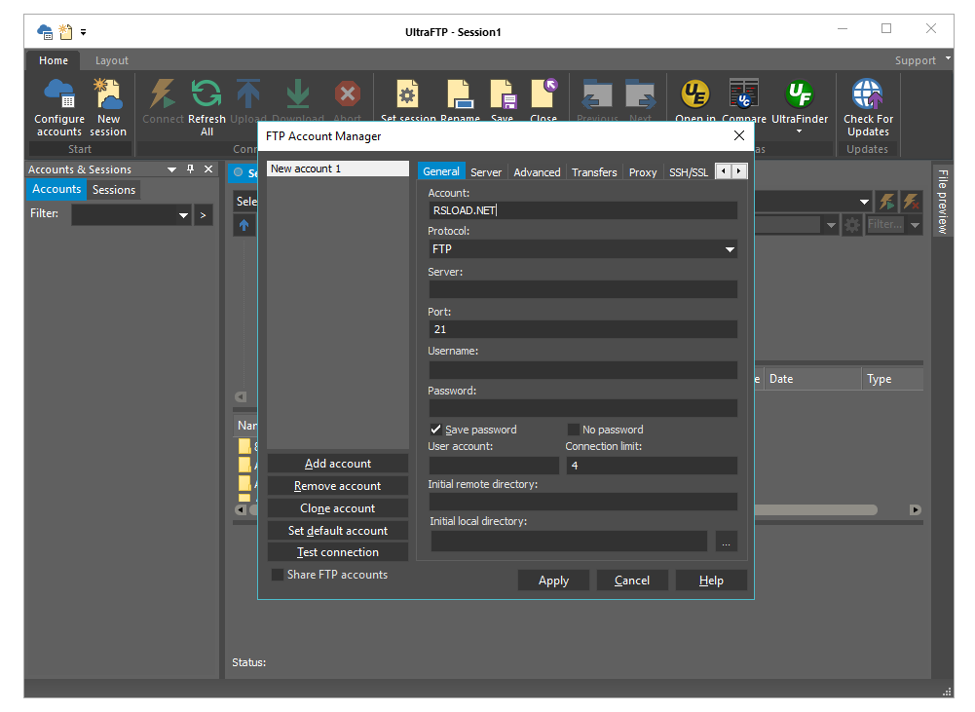Open the Filter combo box dropdown
Image resolution: width=975 pixels, height=712 pixels.
point(183,215)
